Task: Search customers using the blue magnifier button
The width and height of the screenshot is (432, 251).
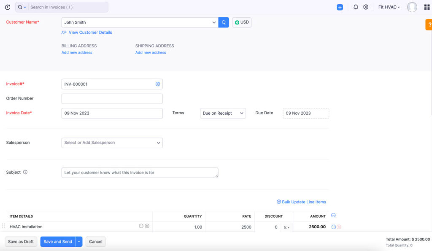Action: tap(224, 22)
